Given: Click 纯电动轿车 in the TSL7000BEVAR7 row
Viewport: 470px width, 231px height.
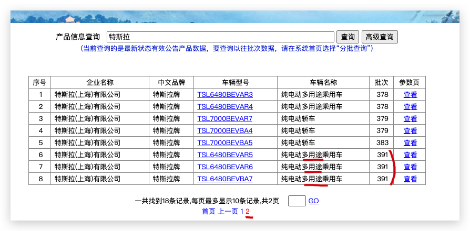Looking at the screenshot, I should (298, 118).
